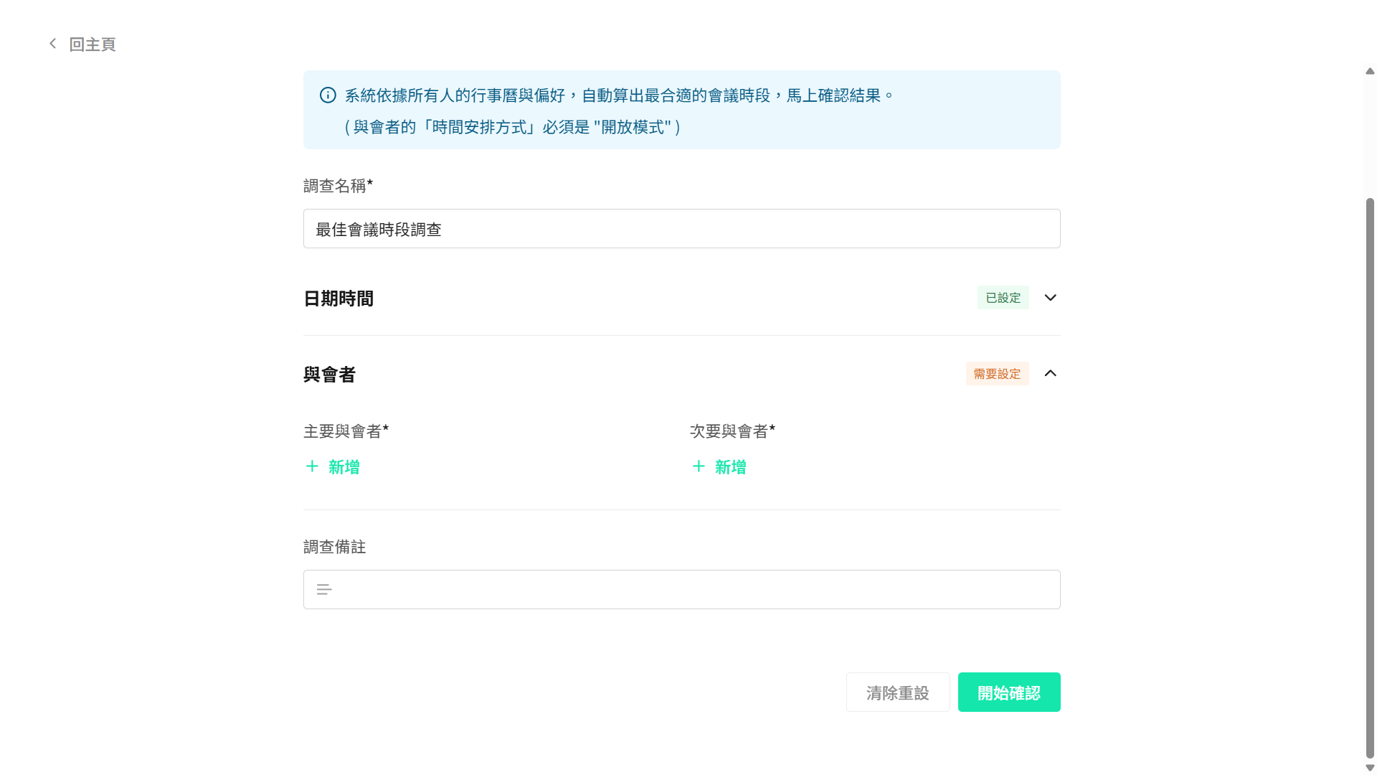Click the text-lines icon inside 調查備註 field
The image size is (1377, 775).
[x=324, y=589]
